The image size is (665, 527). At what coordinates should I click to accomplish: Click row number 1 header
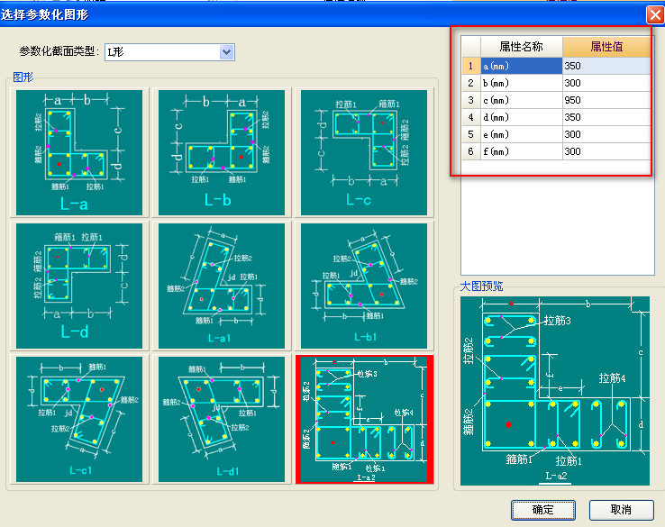470,66
